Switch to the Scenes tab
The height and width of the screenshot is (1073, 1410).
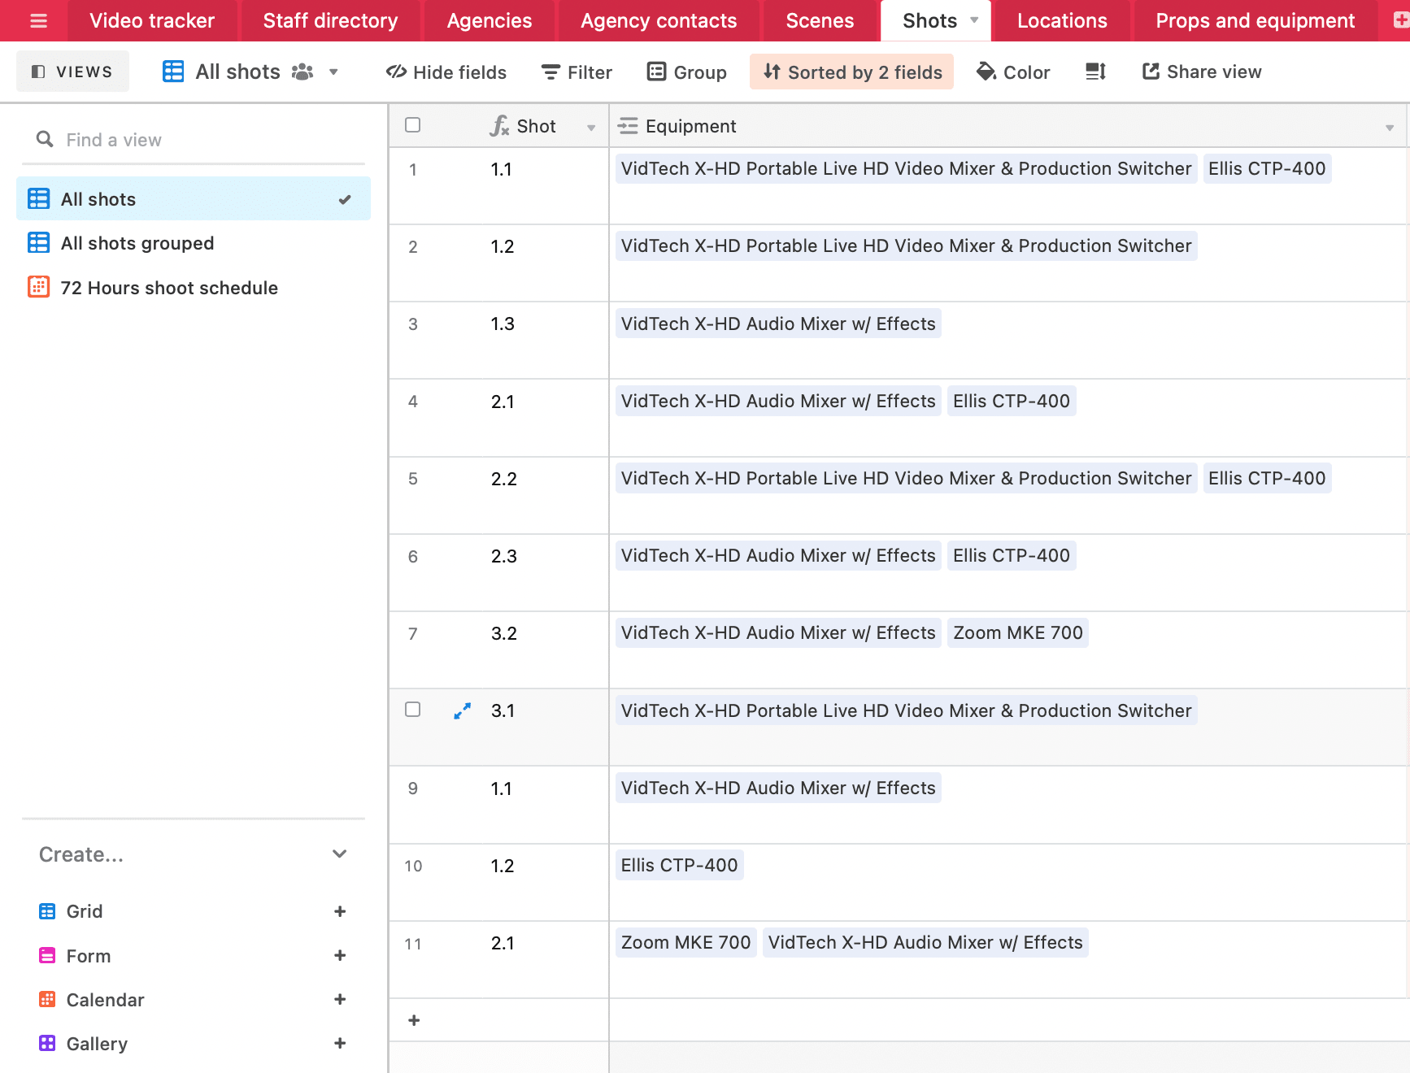820,21
